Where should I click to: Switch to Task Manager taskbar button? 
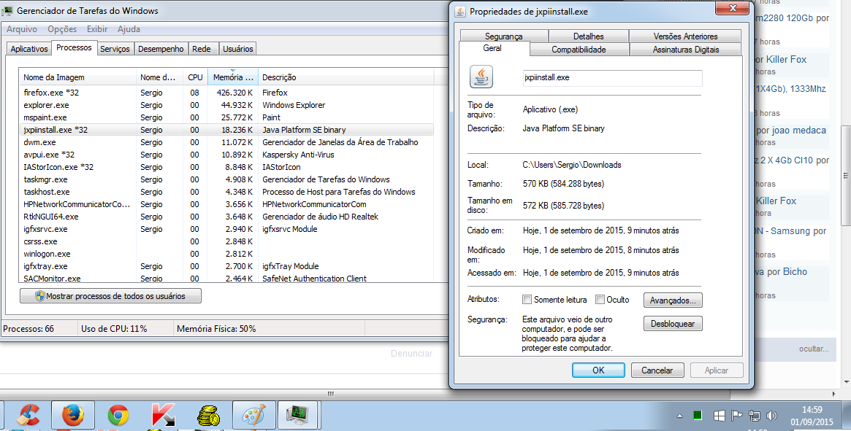coord(297,416)
